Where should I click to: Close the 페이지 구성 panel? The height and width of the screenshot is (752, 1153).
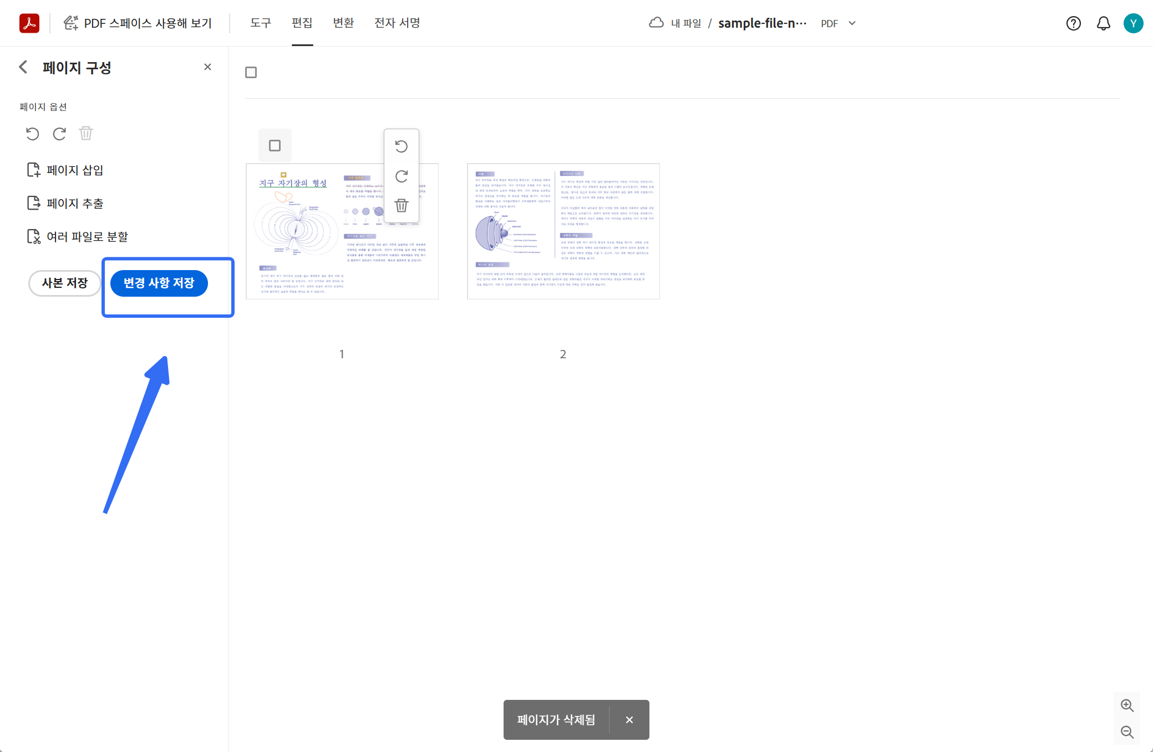pos(208,67)
